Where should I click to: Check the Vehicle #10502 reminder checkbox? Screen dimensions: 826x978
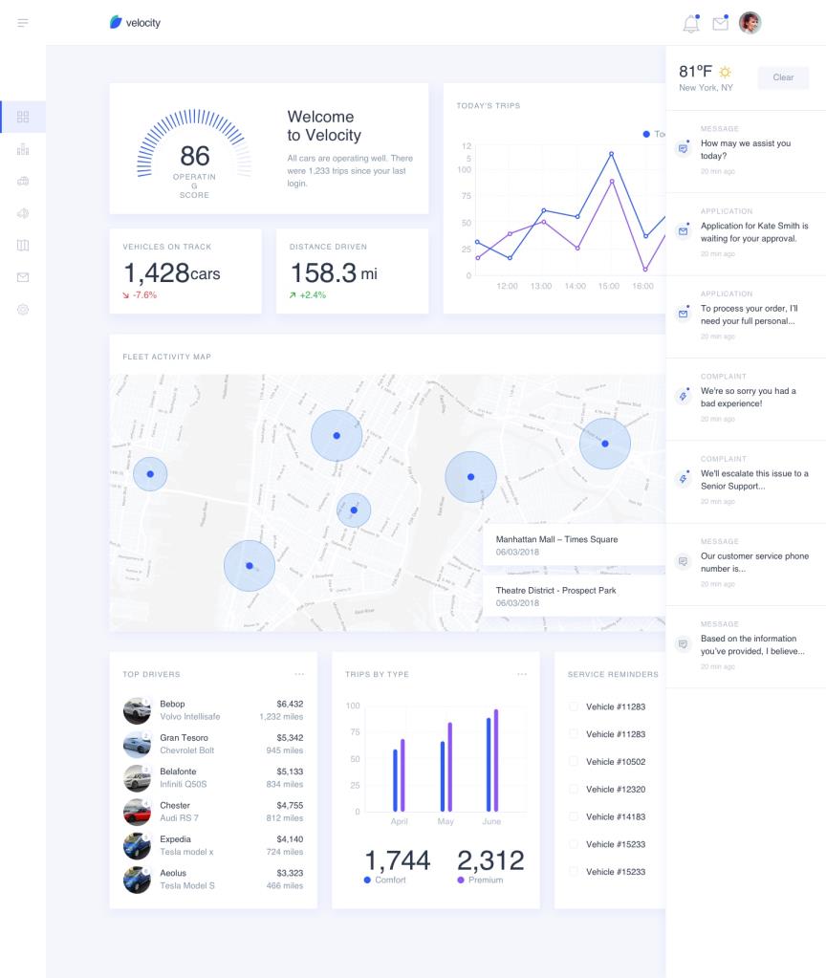coord(574,762)
